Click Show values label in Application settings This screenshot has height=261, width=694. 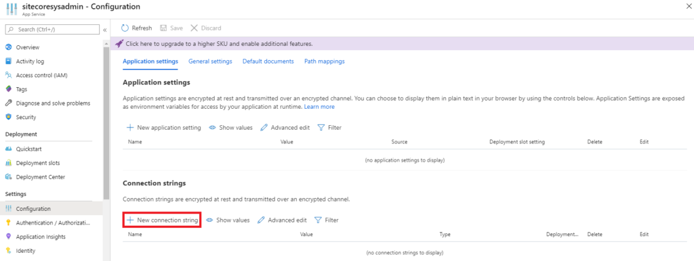pyautogui.click(x=236, y=128)
